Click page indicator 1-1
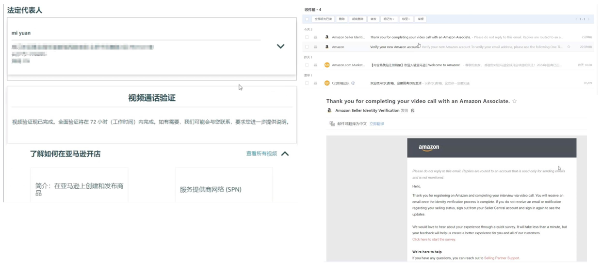602x273 pixels. point(583,19)
